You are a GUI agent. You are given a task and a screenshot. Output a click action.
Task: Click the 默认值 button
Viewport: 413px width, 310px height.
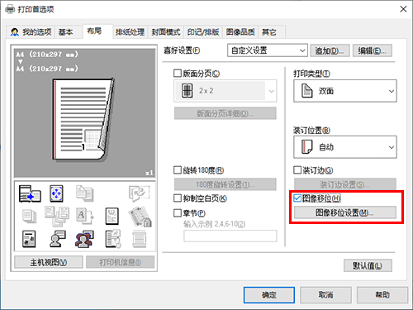click(x=368, y=265)
